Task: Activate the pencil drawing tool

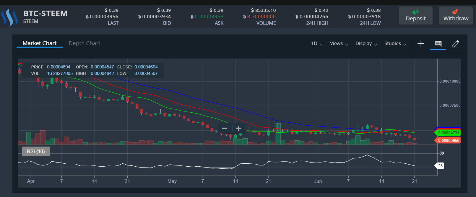Action: coord(455,44)
